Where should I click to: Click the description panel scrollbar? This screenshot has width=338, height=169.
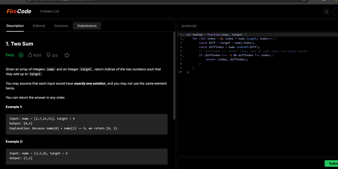tap(174, 76)
